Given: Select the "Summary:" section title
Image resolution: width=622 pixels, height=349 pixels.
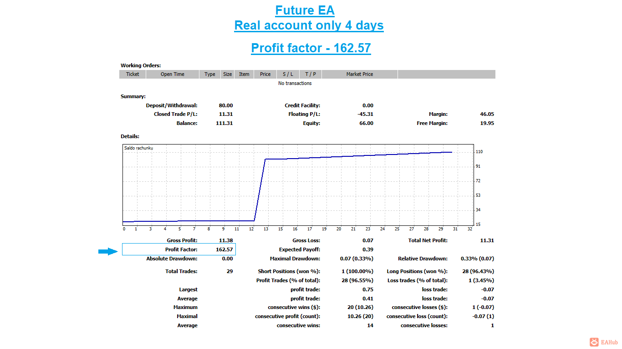Looking at the screenshot, I should (133, 96).
